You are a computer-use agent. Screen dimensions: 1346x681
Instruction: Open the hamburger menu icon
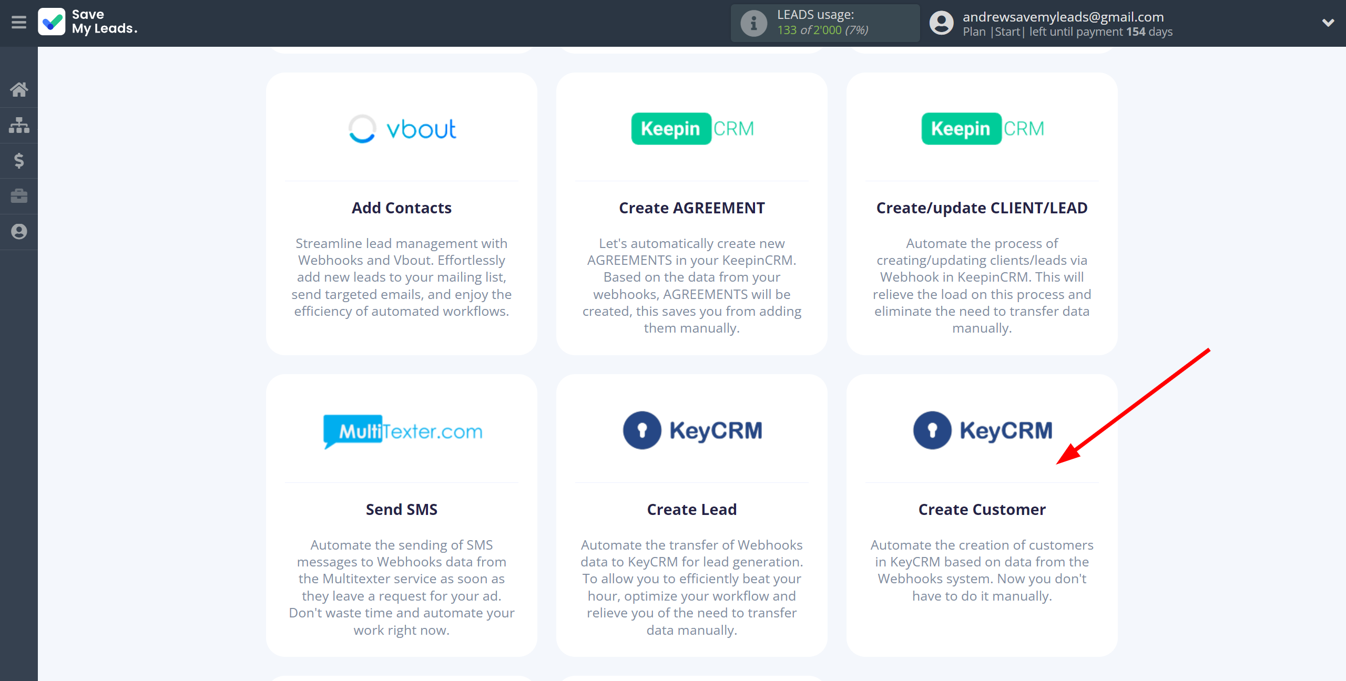click(x=19, y=23)
